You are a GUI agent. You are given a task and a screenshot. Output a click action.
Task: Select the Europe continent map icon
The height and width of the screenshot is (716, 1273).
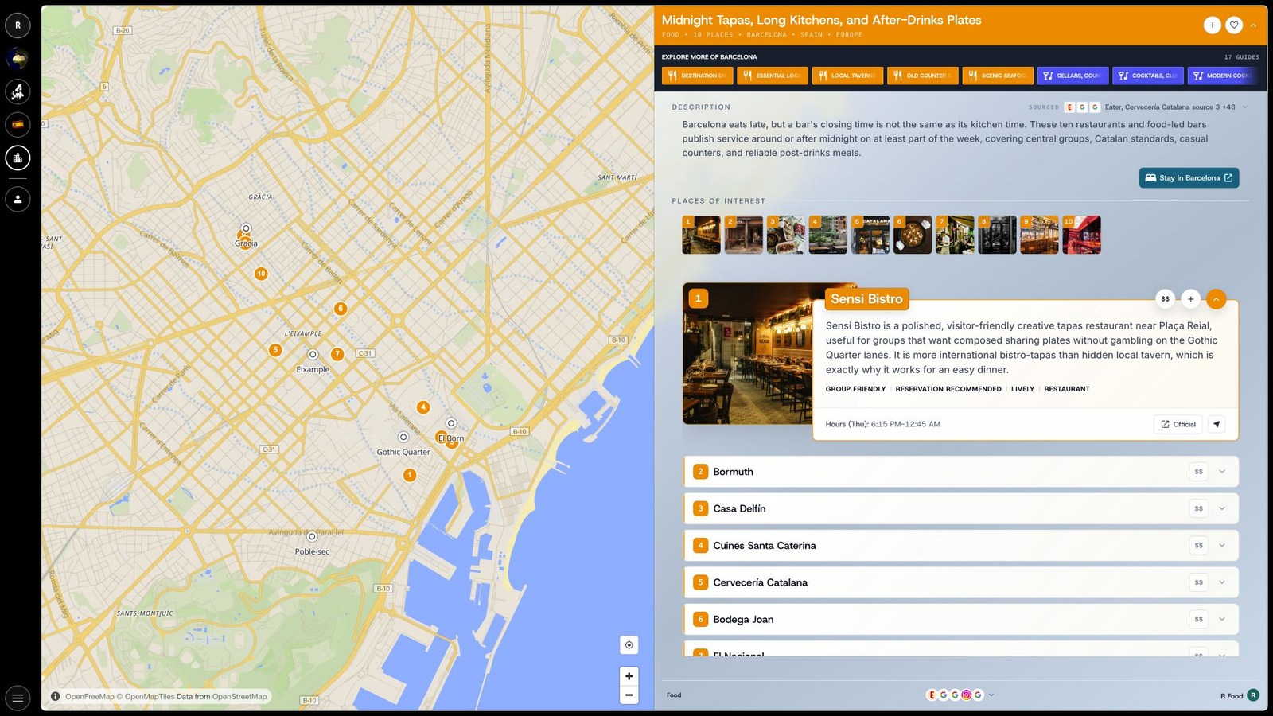click(x=18, y=91)
